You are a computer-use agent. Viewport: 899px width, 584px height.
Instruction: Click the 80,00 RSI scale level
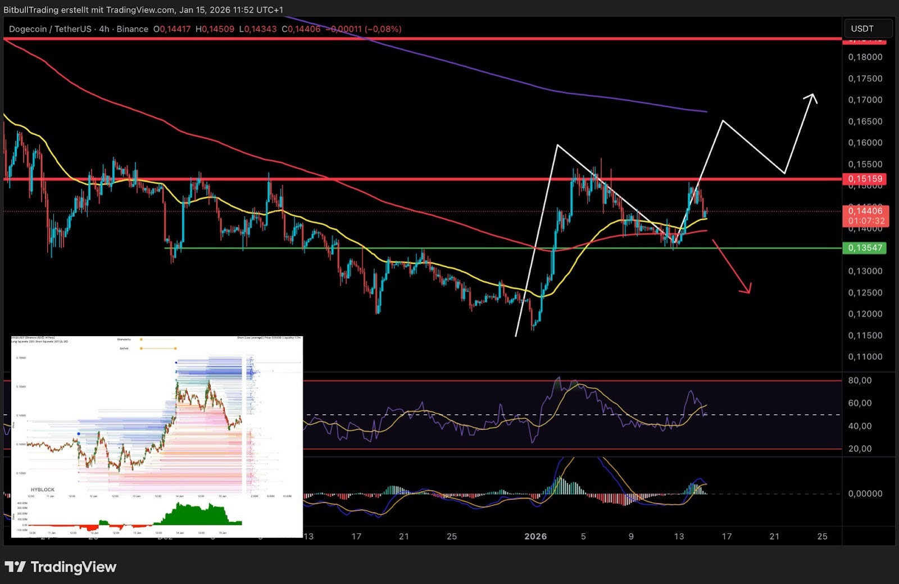(860, 381)
